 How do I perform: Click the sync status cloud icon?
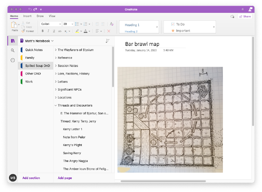coord(232,17)
